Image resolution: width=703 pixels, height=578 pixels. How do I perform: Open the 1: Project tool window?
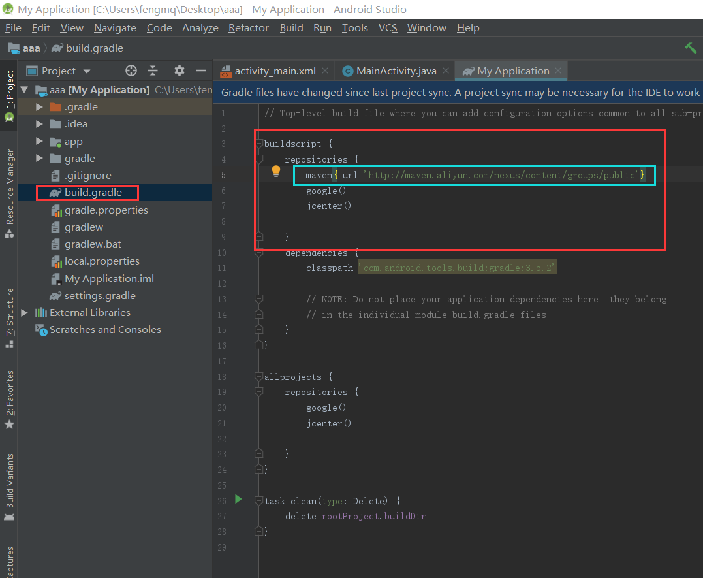[x=9, y=96]
